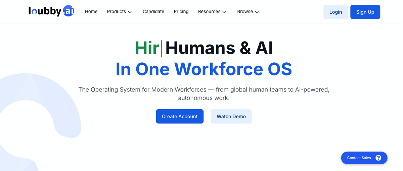Image resolution: width=403 pixels, height=171 pixels.
Task: Click the Sign Up button
Action: tap(365, 12)
